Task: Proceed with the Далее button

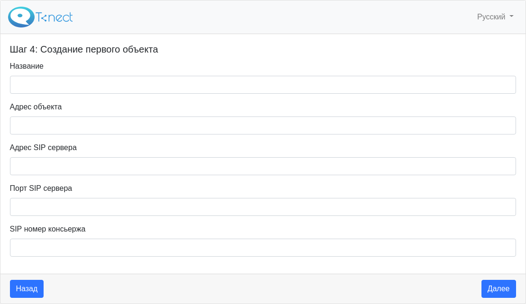Action: tap(499, 288)
